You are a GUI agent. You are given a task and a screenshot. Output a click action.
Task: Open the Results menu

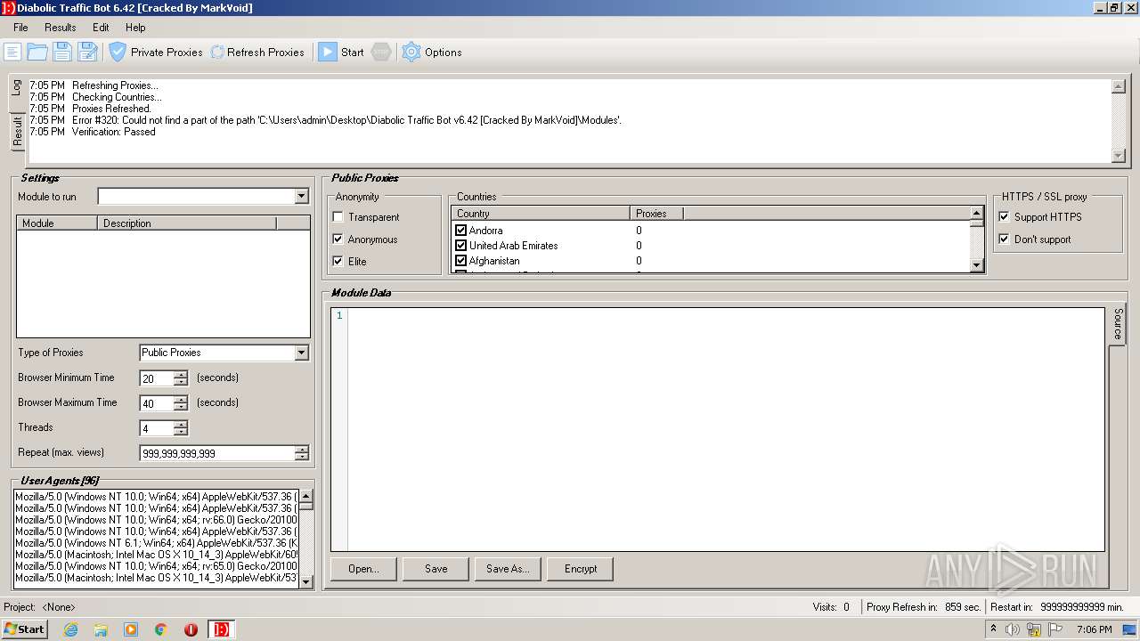click(x=61, y=28)
